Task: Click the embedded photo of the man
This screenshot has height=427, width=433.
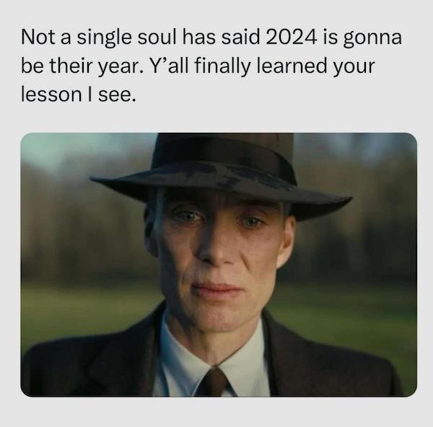Action: pos(219,265)
